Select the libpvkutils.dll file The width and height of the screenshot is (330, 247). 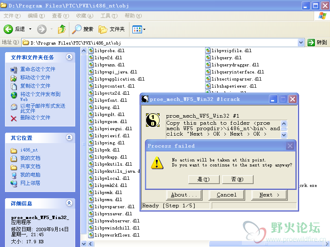point(110,164)
